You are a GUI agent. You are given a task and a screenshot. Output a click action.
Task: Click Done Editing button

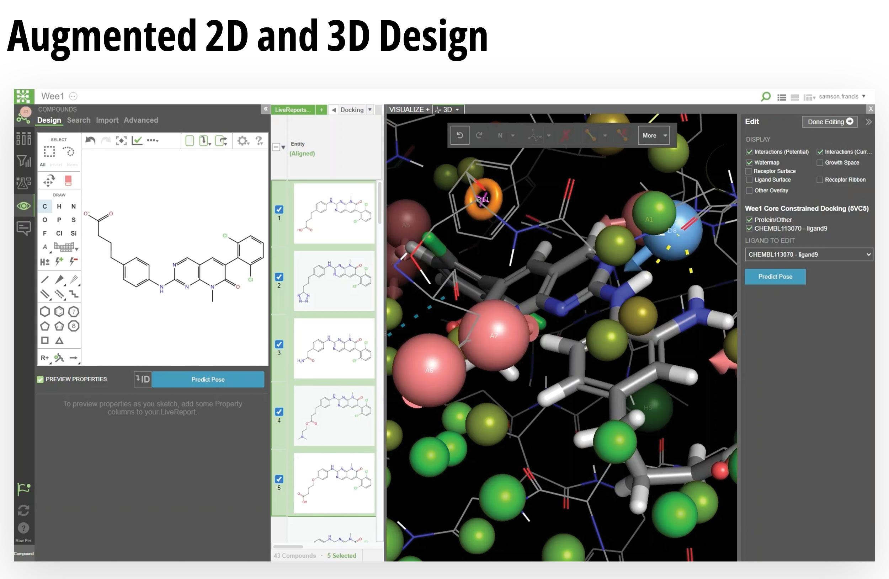tap(830, 122)
